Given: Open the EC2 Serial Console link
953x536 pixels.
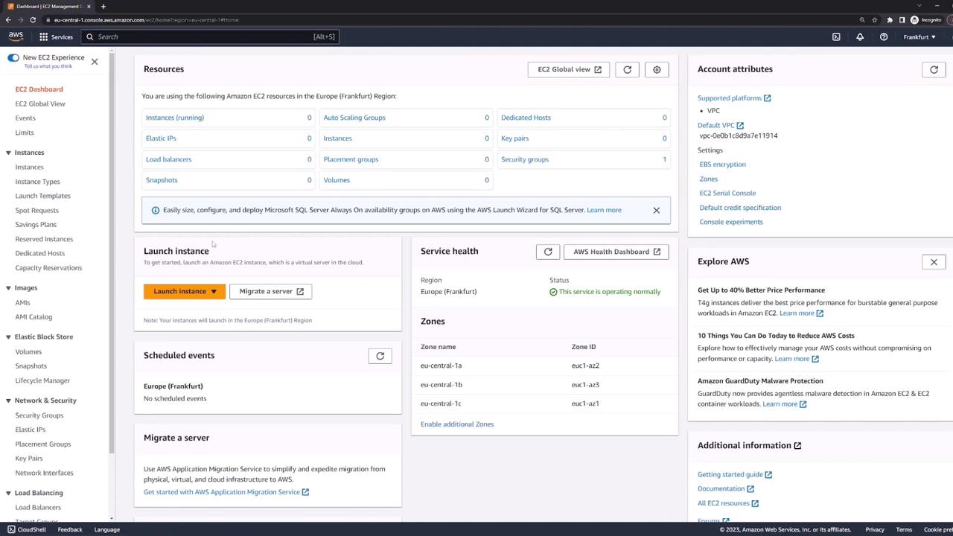Looking at the screenshot, I should pos(727,194).
